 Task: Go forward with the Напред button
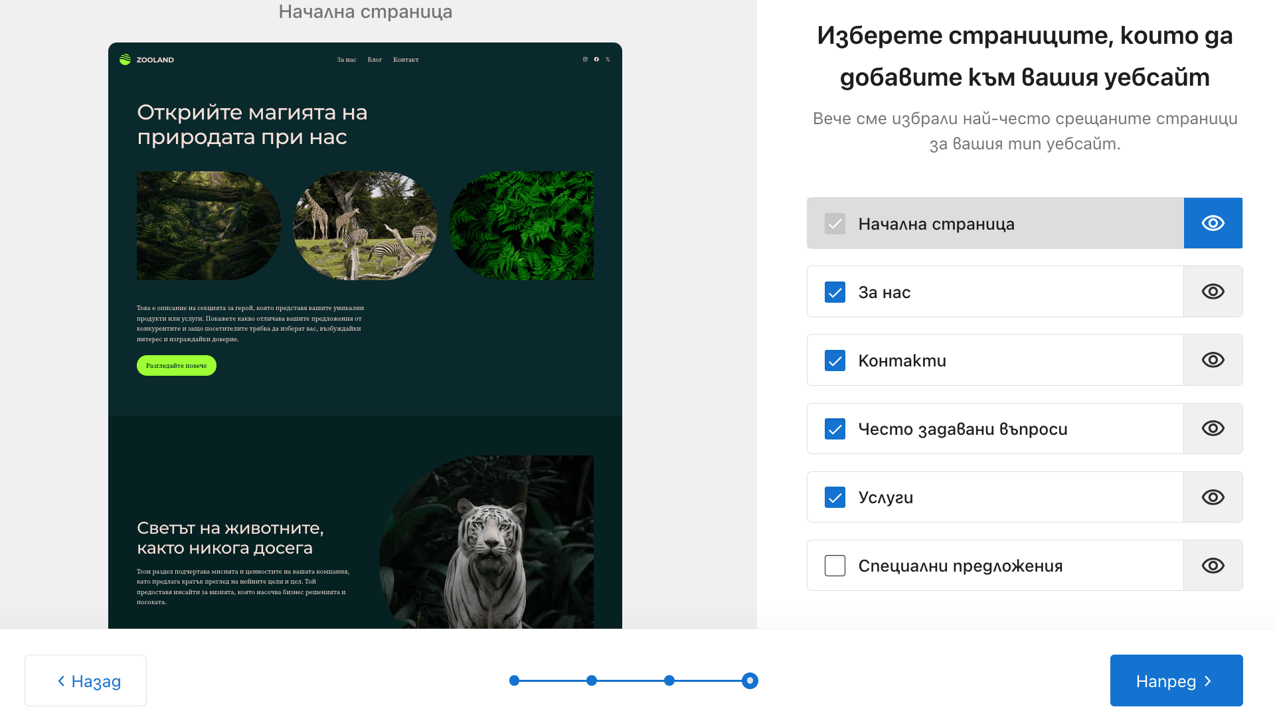point(1175,680)
